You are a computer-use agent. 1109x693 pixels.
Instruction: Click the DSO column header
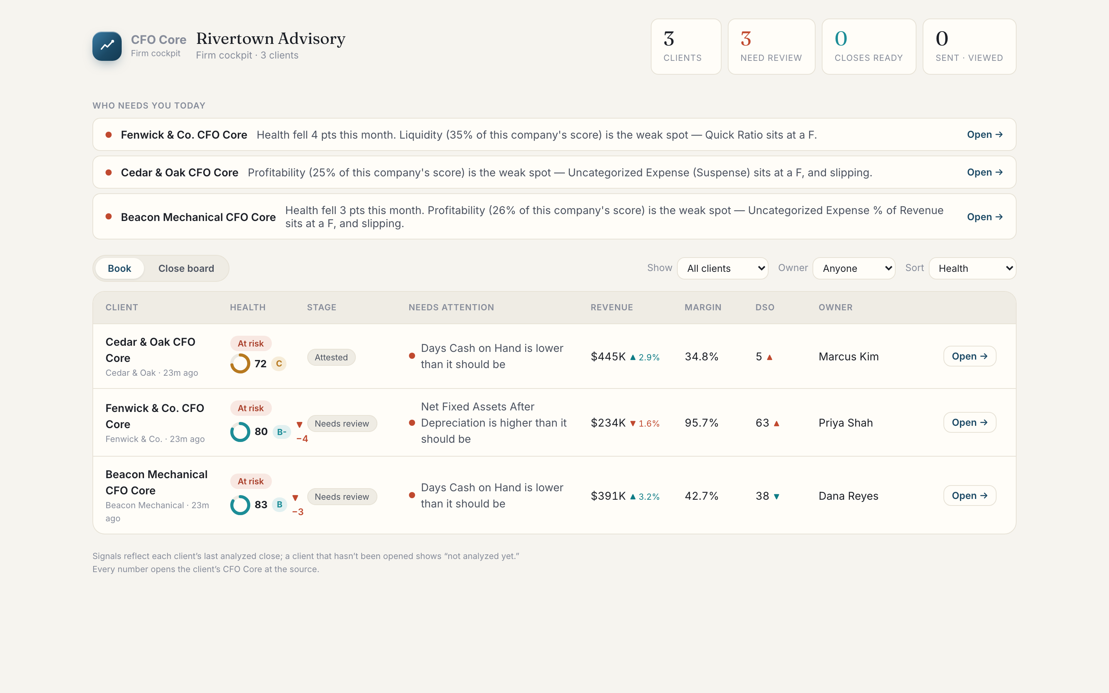765,308
